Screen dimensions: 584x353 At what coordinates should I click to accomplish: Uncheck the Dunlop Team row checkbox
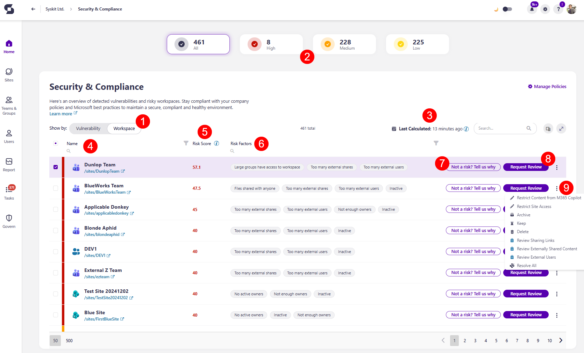coord(56,167)
